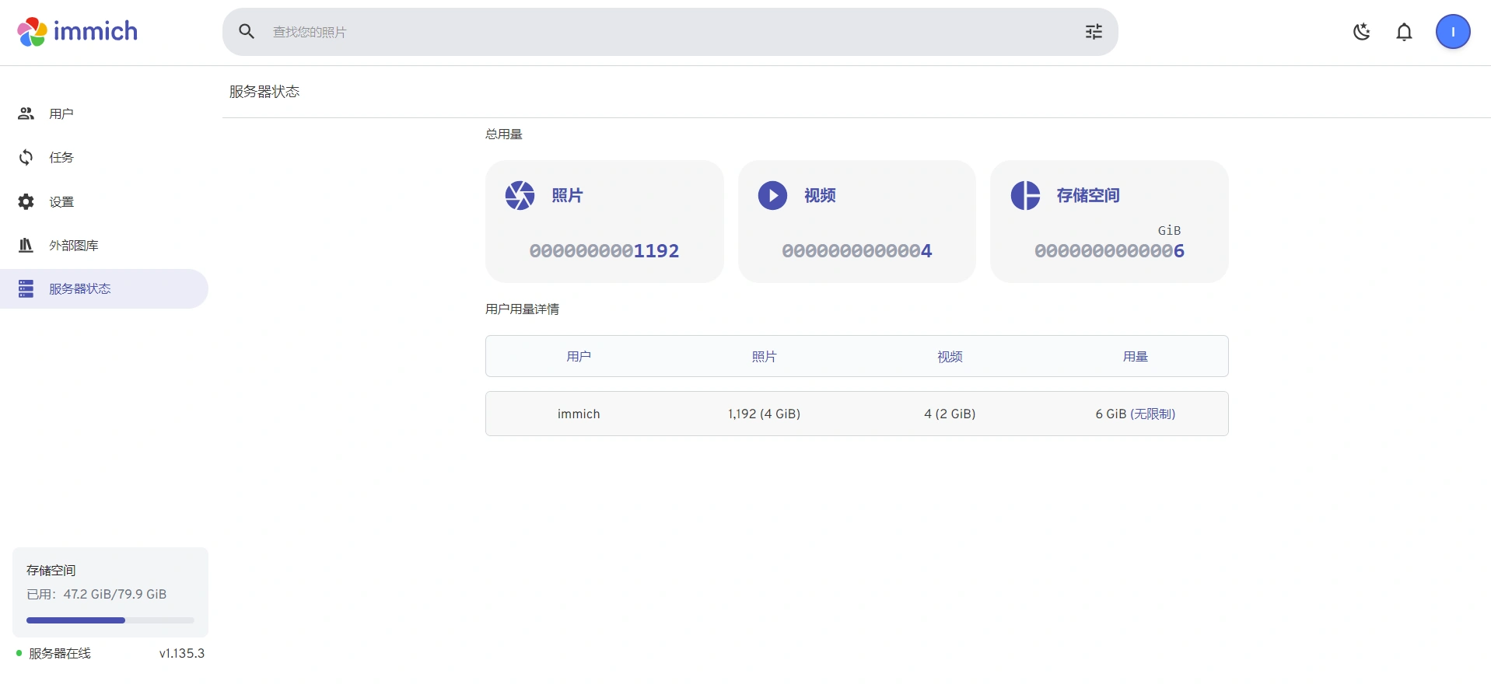The image size is (1491, 688).
Task: Click the search photos input field
Action: 669,32
